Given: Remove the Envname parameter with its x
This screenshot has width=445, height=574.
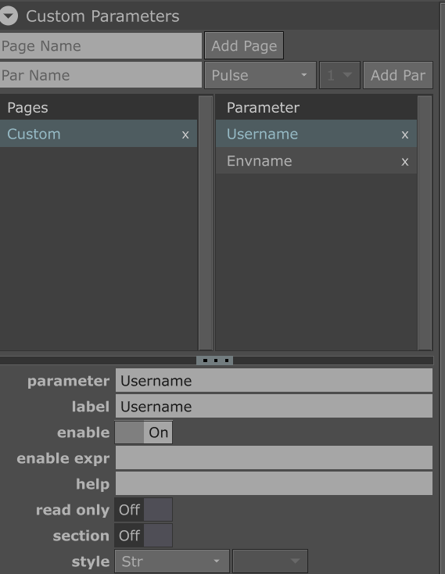Looking at the screenshot, I should [x=405, y=162].
